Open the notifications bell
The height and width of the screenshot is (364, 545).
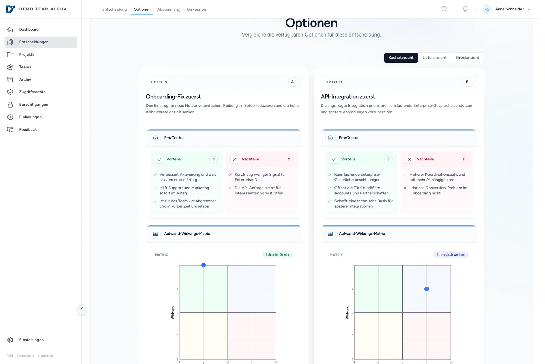[x=465, y=9]
